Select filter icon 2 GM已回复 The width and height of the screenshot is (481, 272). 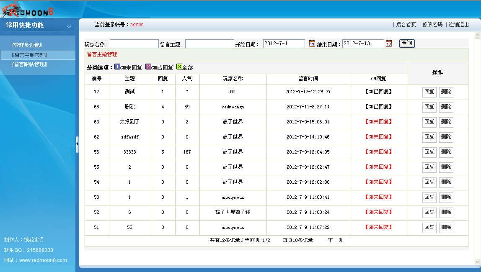tap(148, 67)
